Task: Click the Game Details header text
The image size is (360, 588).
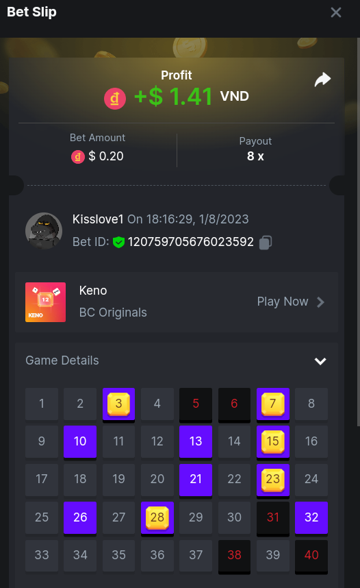Action: coord(62,360)
